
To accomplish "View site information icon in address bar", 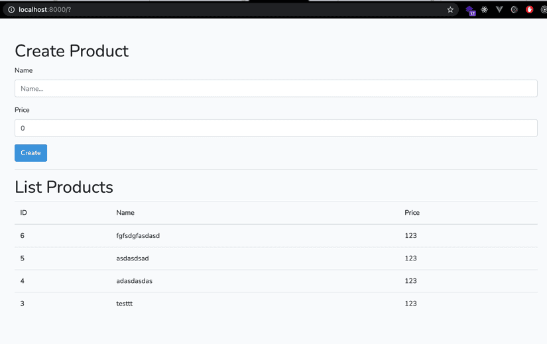I will coord(11,10).
